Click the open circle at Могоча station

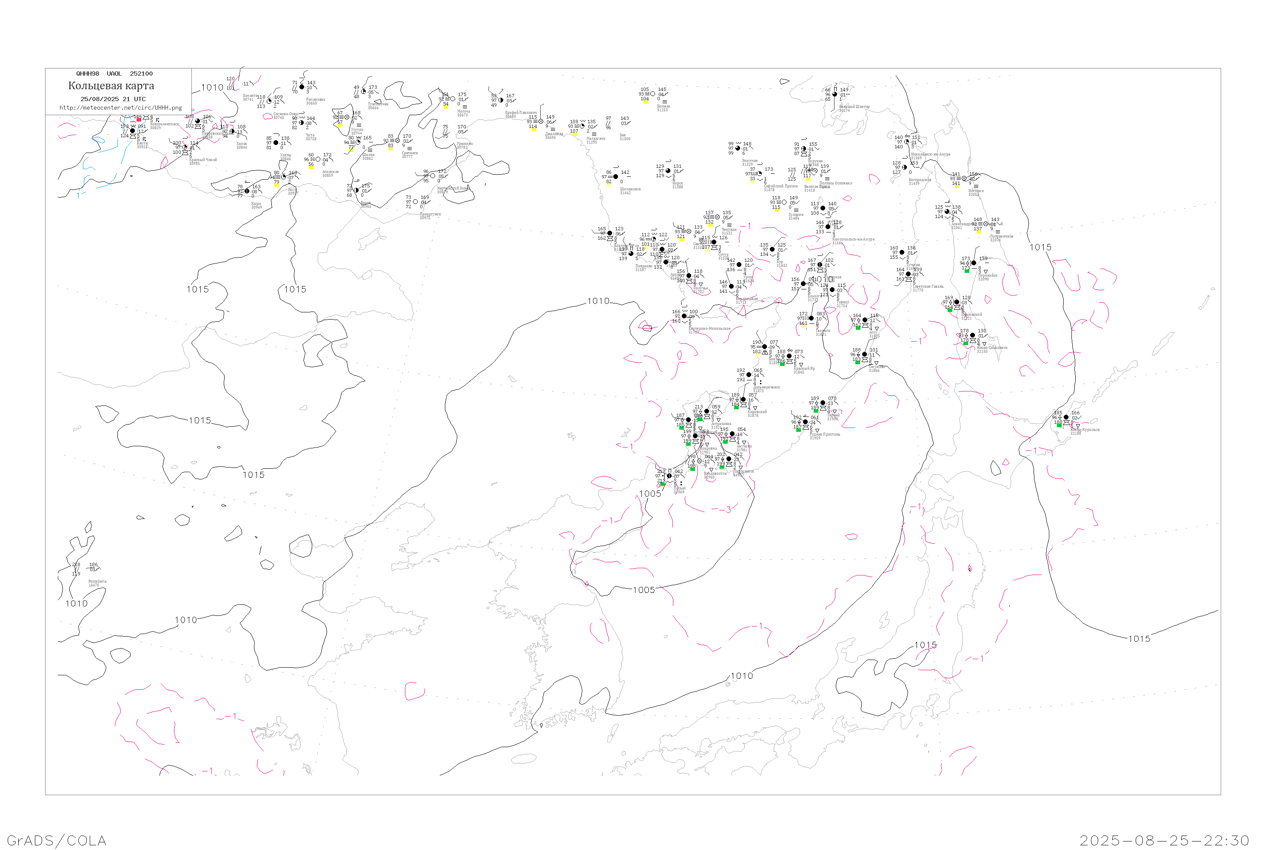coord(453,99)
